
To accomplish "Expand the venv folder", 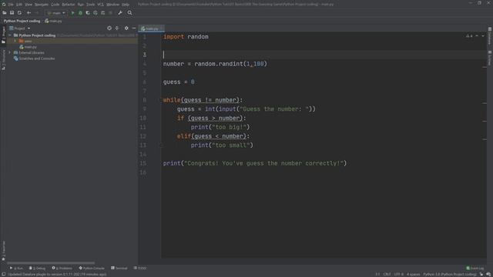I will click(x=15, y=41).
